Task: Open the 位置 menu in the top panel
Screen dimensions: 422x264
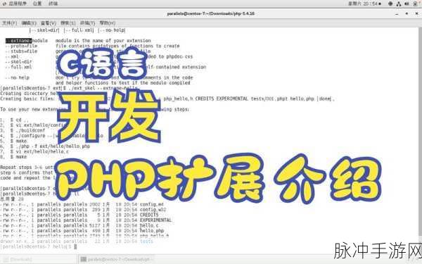Action: [x=37, y=4]
